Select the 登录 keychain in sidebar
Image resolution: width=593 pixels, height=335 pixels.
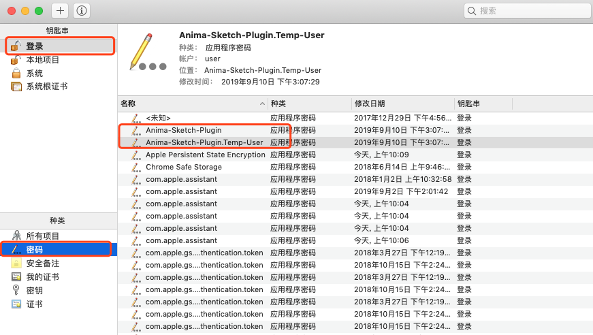click(x=35, y=46)
